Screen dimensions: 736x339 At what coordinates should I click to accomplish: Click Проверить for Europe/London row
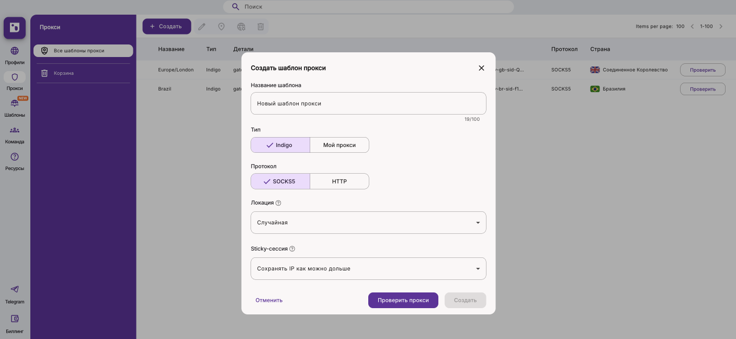(x=703, y=70)
